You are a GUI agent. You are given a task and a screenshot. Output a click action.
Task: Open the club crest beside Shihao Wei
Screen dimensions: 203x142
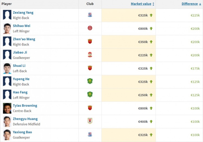pyautogui.click(x=90, y=28)
